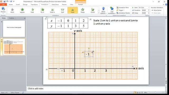
Task: Select the None animation effect
Action: pos(12,10)
